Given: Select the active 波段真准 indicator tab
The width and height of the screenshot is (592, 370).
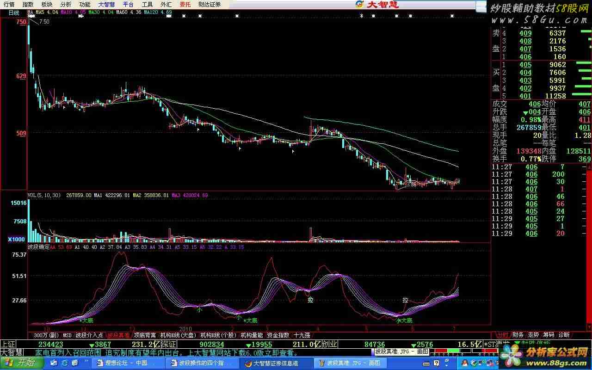Looking at the screenshot, I should pyautogui.click(x=118, y=335).
